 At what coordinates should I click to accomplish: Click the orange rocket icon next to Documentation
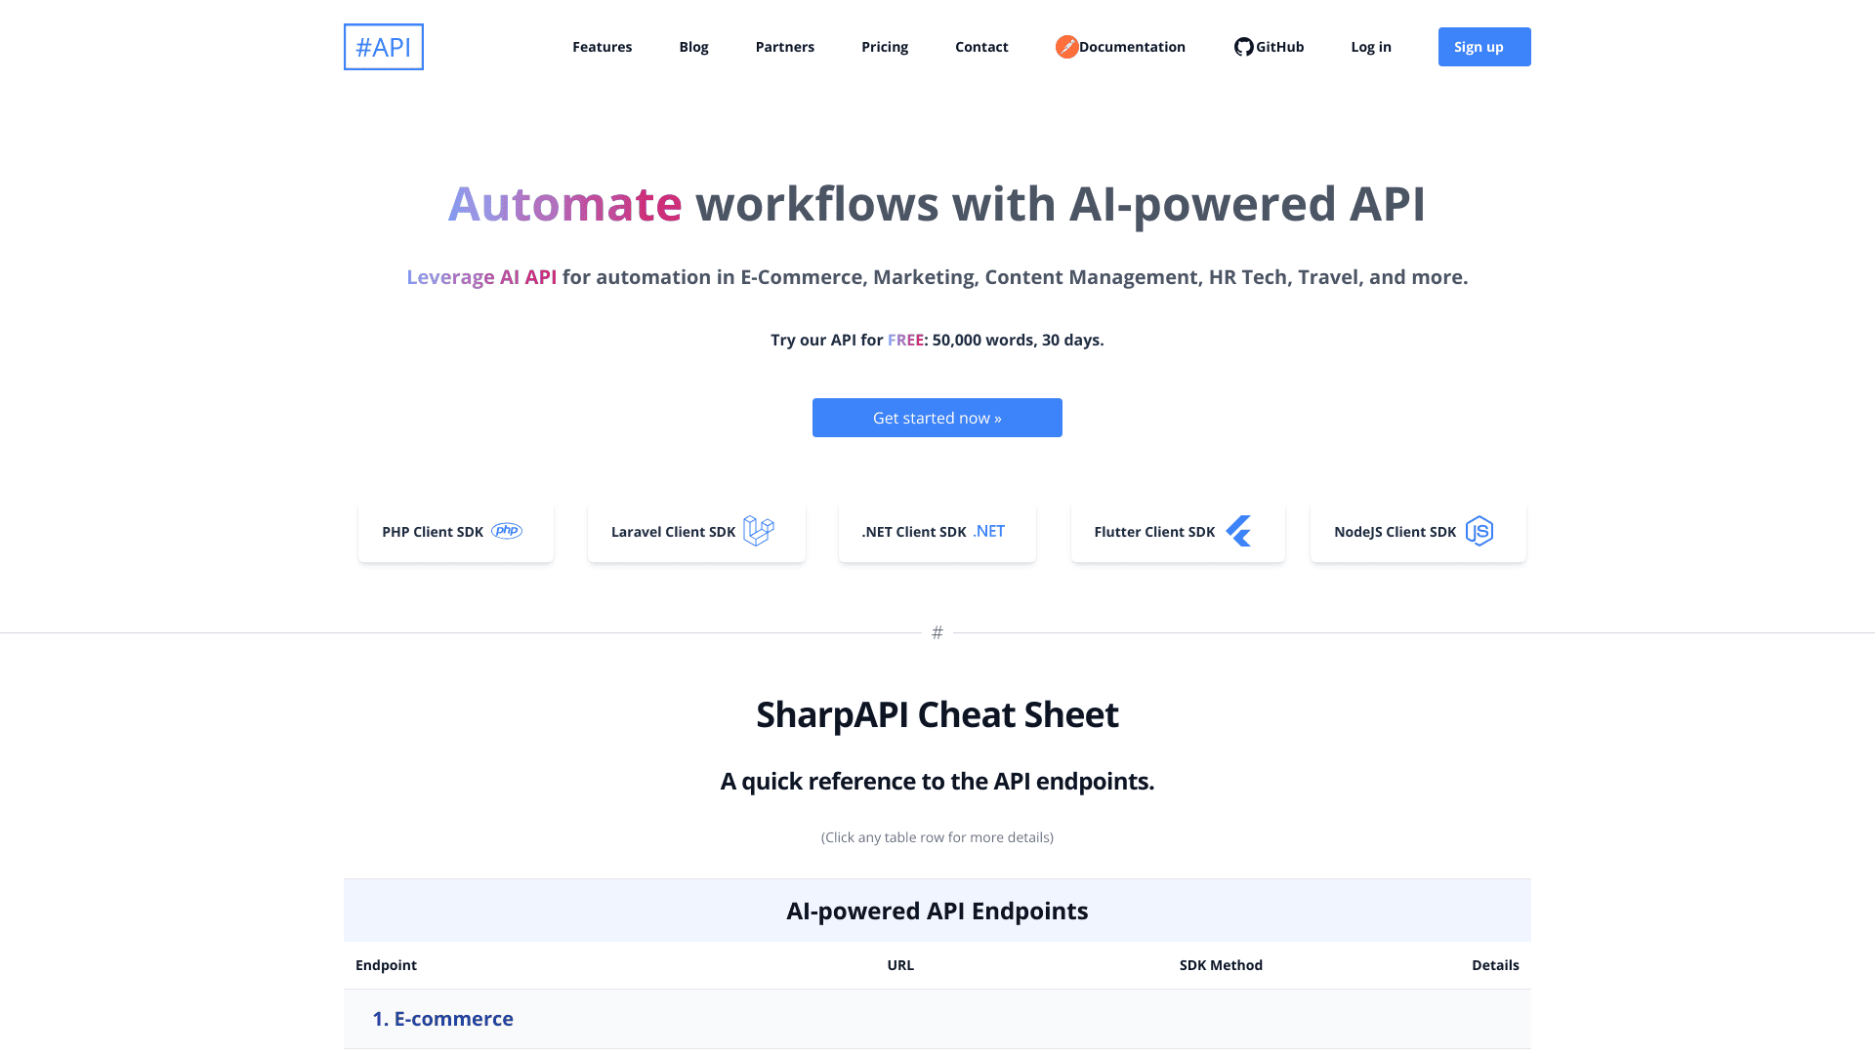1067,46
